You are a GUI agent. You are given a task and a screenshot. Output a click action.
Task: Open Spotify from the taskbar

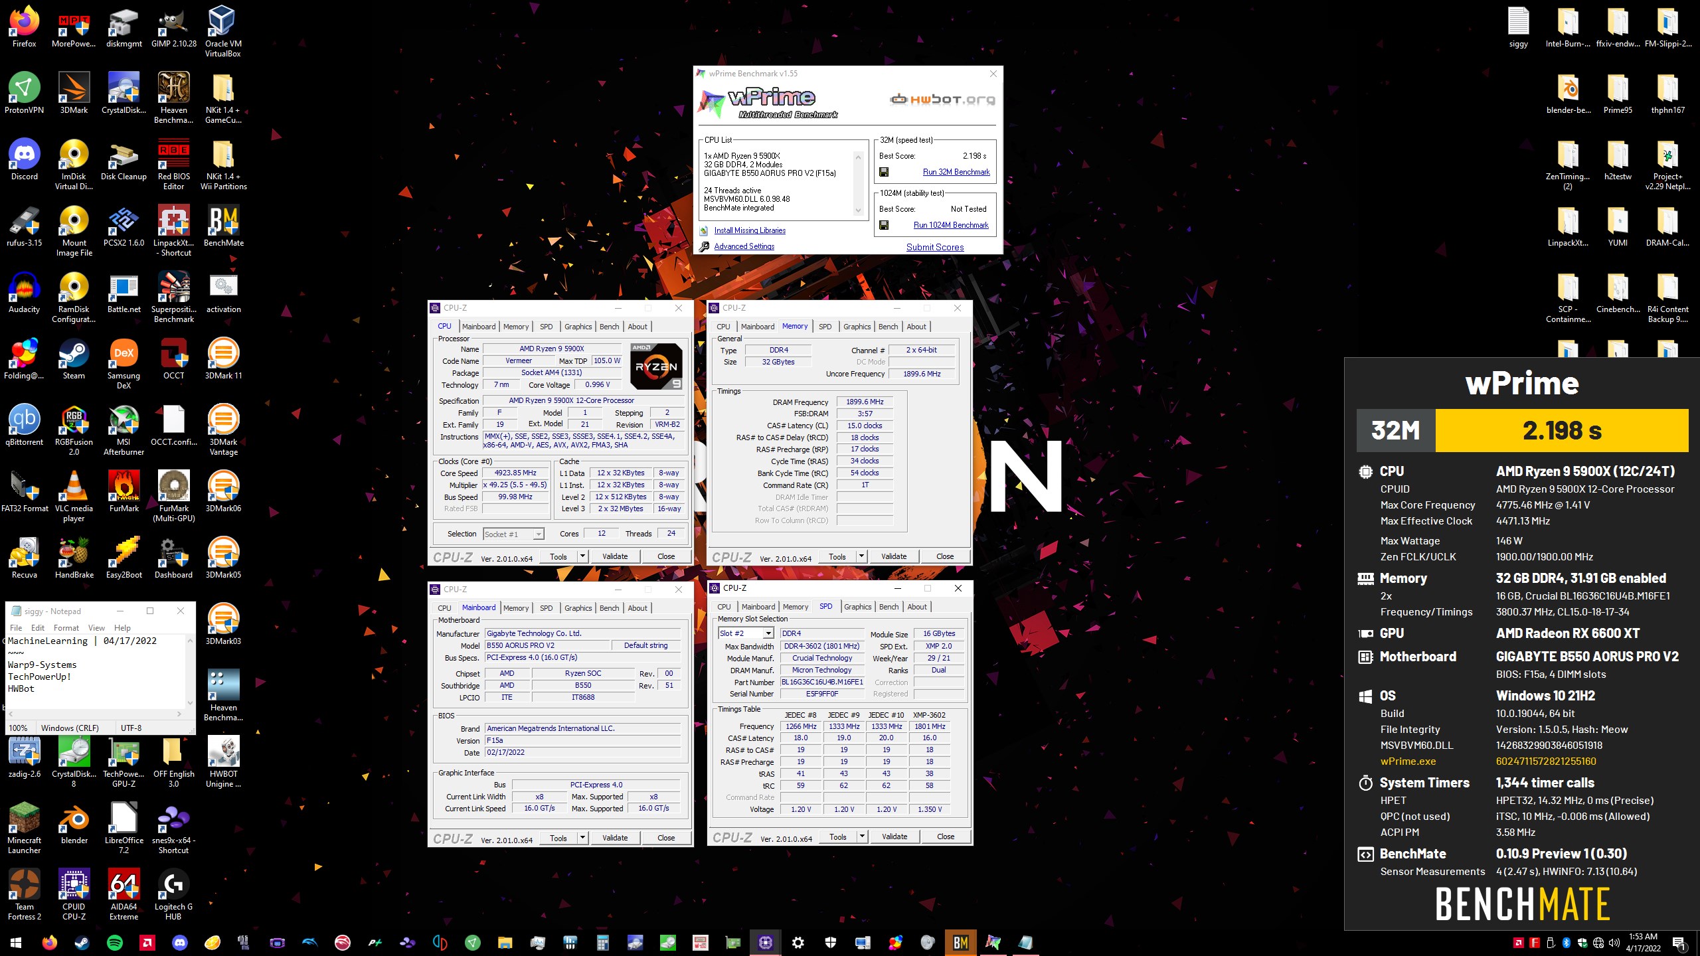pos(115,942)
